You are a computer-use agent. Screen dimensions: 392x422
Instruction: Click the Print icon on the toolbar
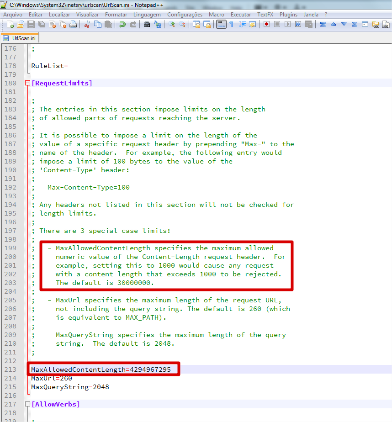[x=73, y=24]
